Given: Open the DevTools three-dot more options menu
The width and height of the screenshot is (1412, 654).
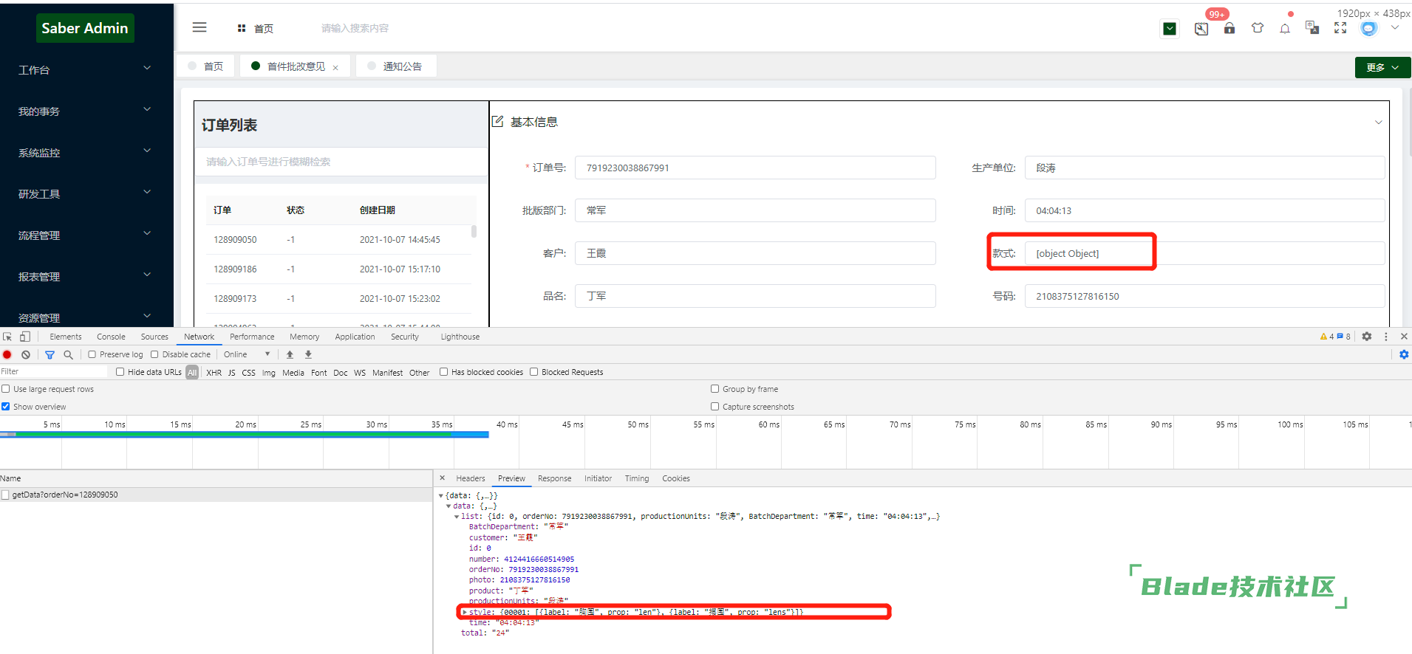Looking at the screenshot, I should pyautogui.click(x=1386, y=337).
